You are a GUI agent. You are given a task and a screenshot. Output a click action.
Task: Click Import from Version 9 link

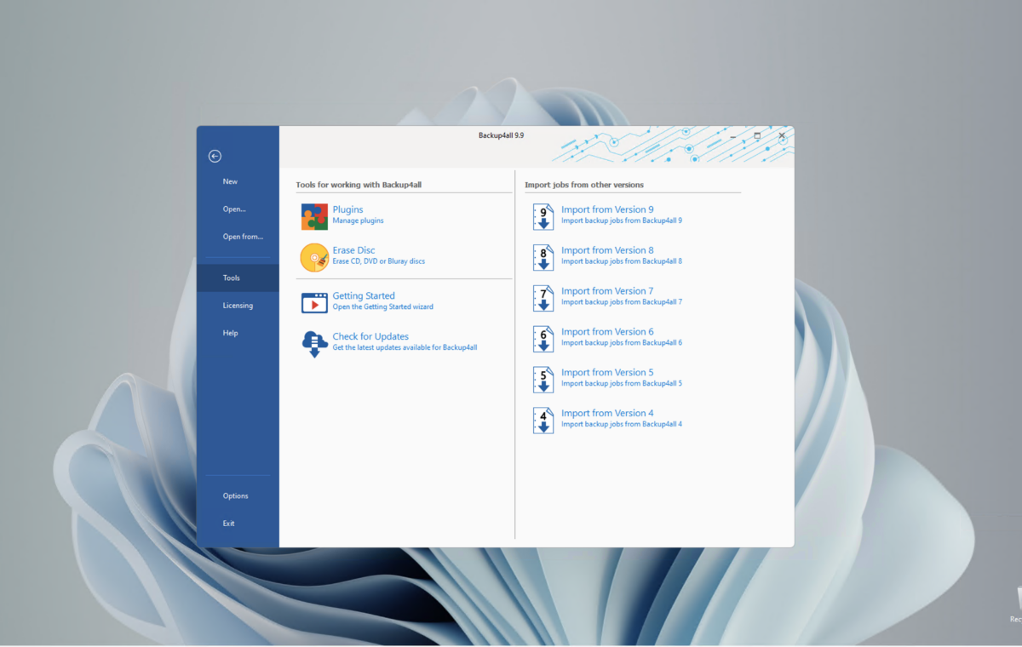[607, 209]
